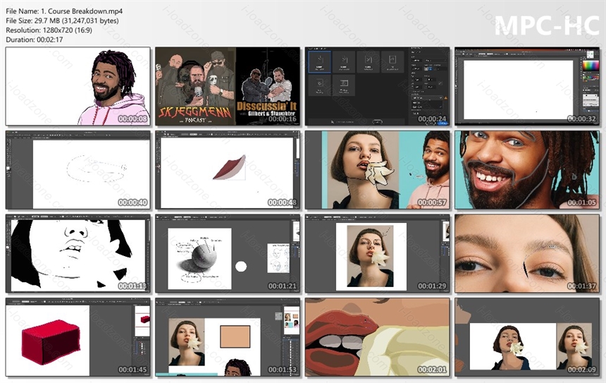Select the shaded sphere diagram thumbnail at 00:01:21
Image resolution: width=606 pixels, height=383 pixels.
pos(228,254)
